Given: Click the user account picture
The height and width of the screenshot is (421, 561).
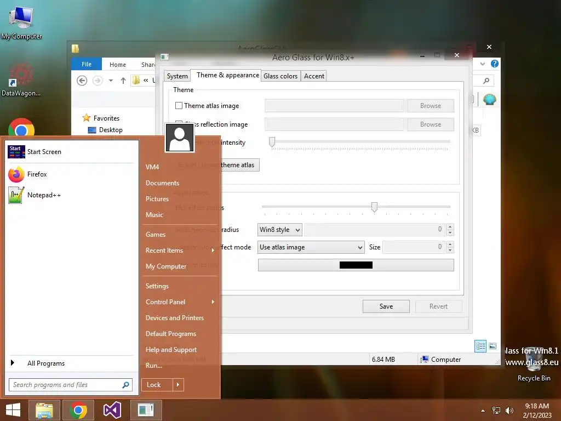Looking at the screenshot, I should [x=179, y=138].
